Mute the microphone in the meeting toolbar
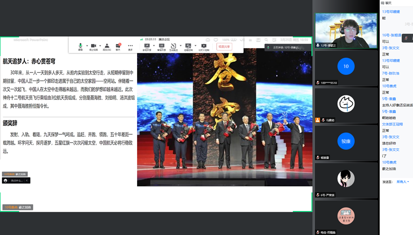413x235 pixels. pos(80,46)
